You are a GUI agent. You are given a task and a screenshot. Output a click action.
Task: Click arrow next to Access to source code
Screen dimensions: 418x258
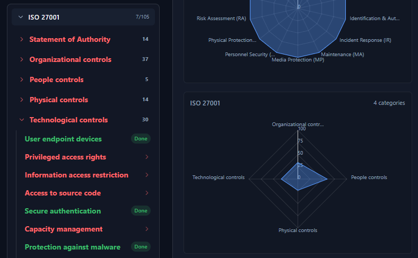[x=147, y=193]
